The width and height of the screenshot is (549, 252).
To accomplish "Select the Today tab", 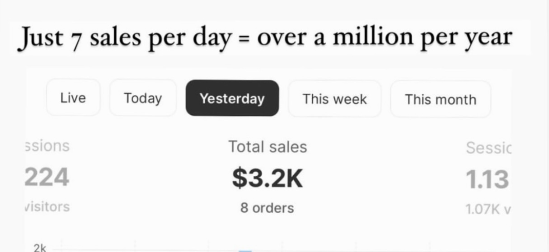I will tap(143, 98).
